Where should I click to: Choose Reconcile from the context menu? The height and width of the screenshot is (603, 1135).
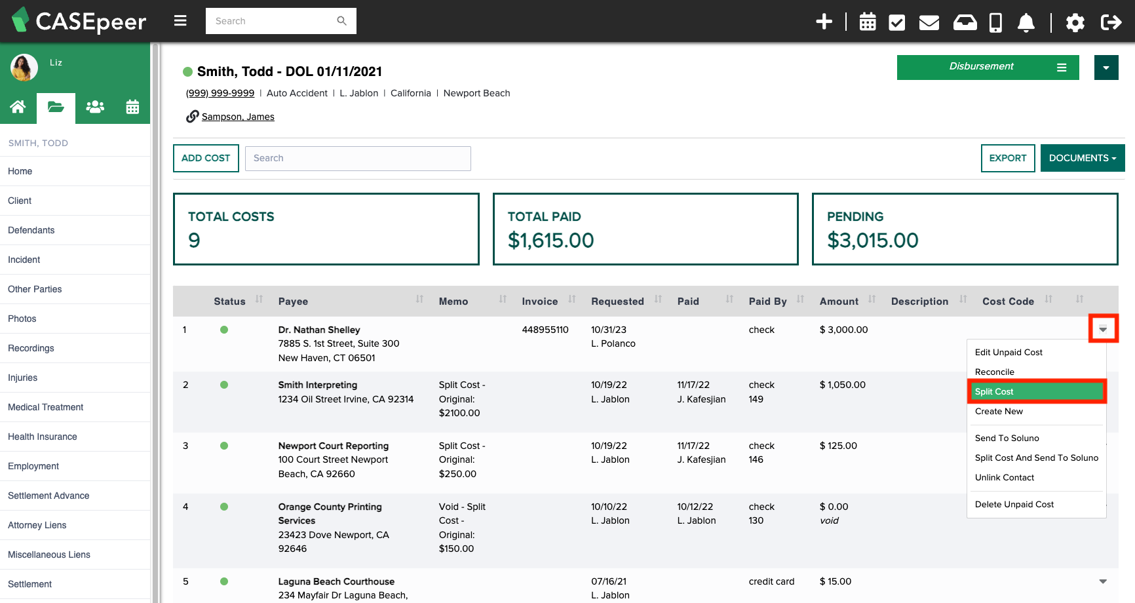994,372
